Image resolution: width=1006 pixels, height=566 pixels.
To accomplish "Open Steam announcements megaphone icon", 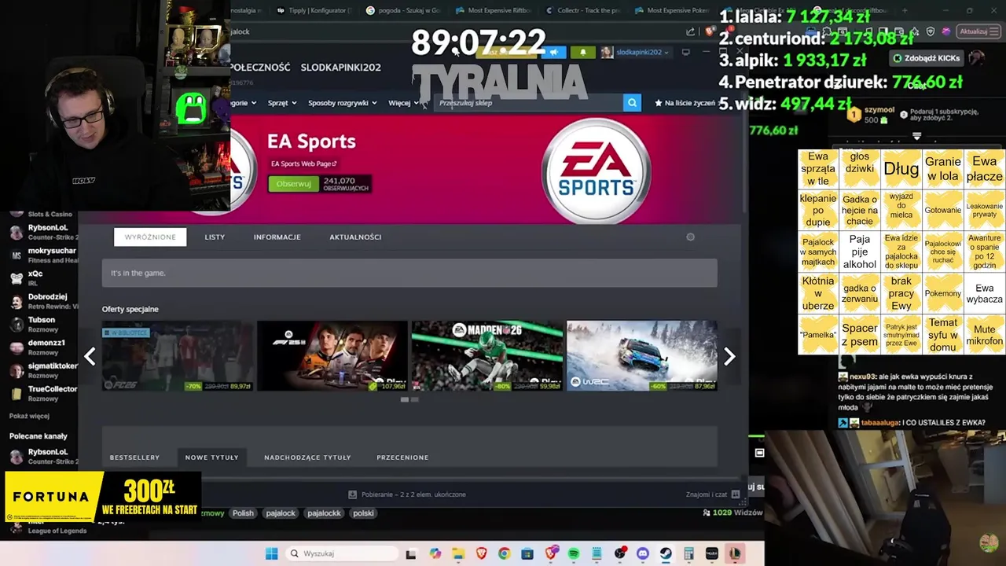I will [x=554, y=53].
